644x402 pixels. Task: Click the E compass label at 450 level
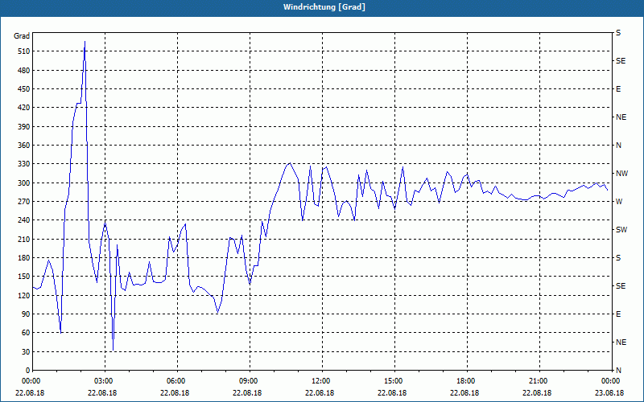618,89
